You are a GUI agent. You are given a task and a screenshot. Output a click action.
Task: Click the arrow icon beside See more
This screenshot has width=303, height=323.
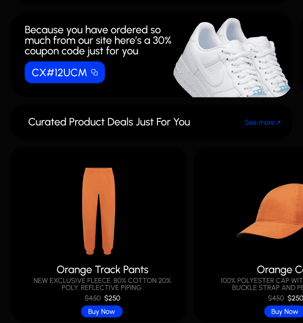tap(279, 122)
